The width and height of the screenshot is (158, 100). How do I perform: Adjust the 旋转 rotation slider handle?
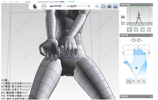coord(60,6)
